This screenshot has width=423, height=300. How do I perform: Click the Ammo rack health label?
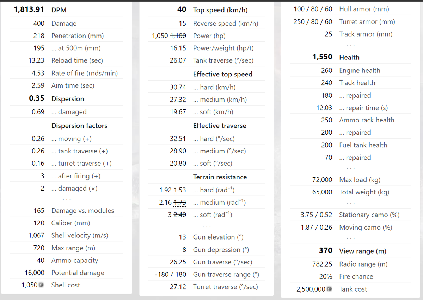tap(367, 120)
